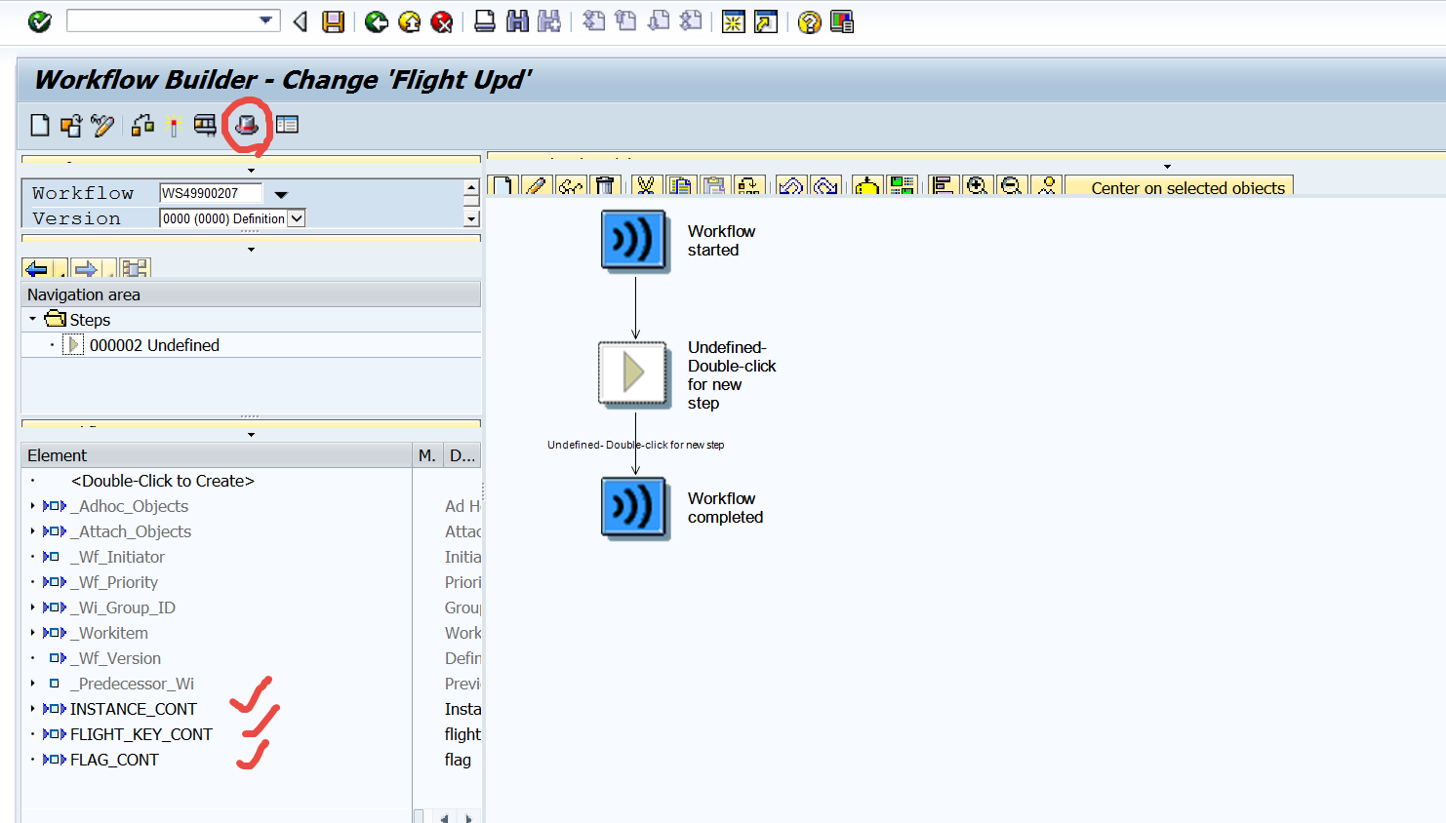This screenshot has width=1446, height=823.
Task: Click the trash can Delete icon
Action: pyautogui.click(x=605, y=185)
